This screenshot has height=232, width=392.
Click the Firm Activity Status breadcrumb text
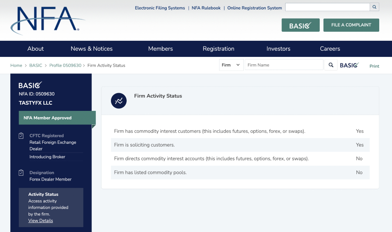click(x=106, y=66)
